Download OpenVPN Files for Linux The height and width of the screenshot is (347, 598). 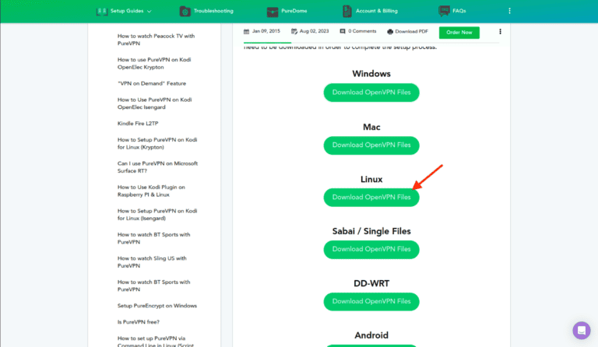[371, 198]
